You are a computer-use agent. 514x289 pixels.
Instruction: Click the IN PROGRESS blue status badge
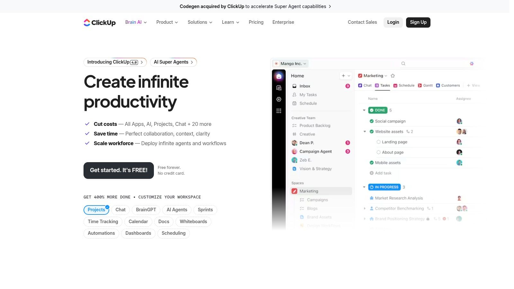coord(384,187)
